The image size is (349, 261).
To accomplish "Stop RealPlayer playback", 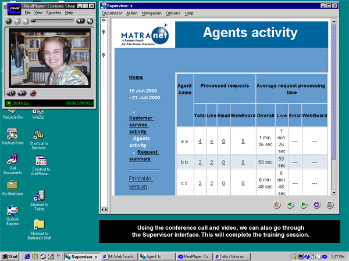I will 26,21.
